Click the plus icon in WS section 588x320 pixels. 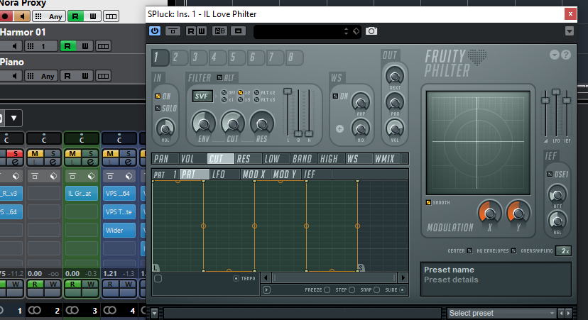coord(339,129)
